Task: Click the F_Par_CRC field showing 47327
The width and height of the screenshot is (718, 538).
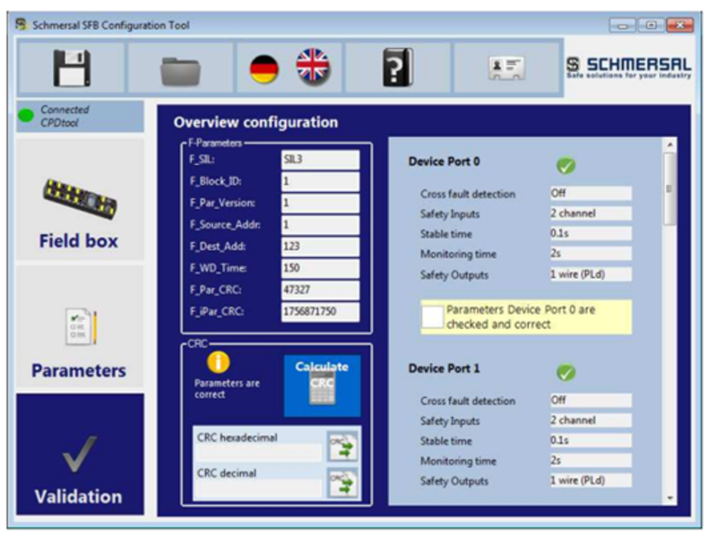Action: (320, 290)
